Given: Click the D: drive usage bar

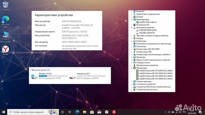Looking at the screenshot, I should click(91, 76).
